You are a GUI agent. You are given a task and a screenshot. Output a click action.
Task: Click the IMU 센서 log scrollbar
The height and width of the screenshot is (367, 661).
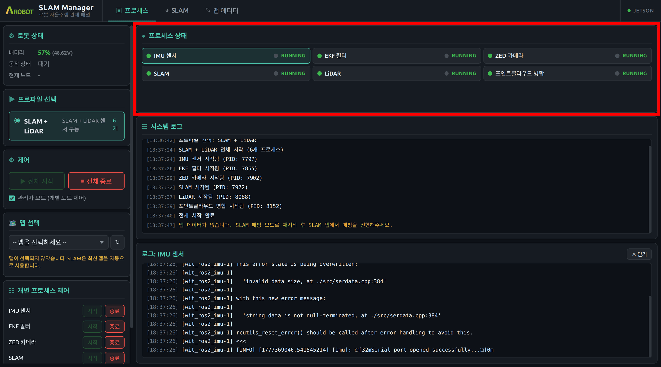point(650,326)
